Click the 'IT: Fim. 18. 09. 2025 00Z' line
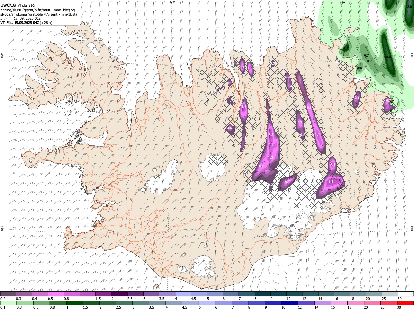This screenshot has height=310, width=414. click(x=20, y=18)
